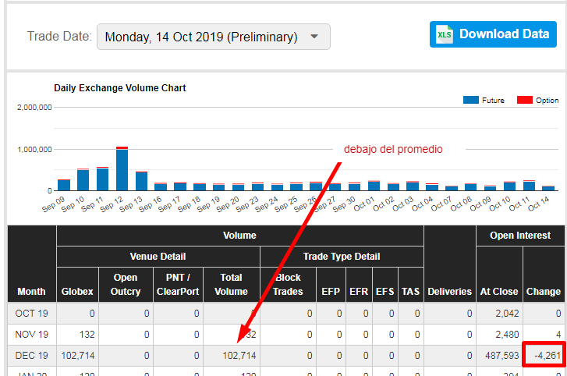This screenshot has width=567, height=376.
Task: Toggle the Future legend blue swatch
Action: point(470,100)
